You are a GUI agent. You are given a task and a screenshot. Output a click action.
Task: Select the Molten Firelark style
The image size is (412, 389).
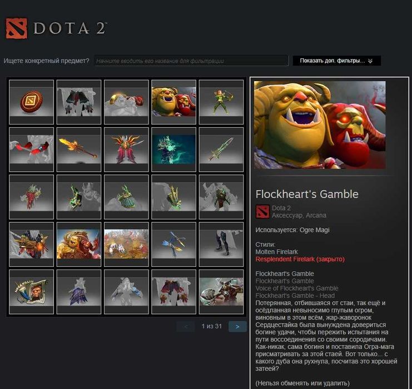coord(276,252)
